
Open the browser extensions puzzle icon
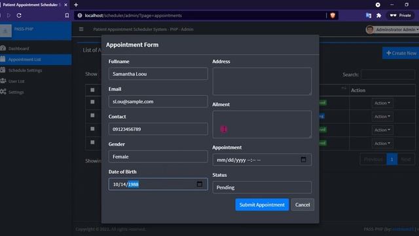click(x=378, y=16)
